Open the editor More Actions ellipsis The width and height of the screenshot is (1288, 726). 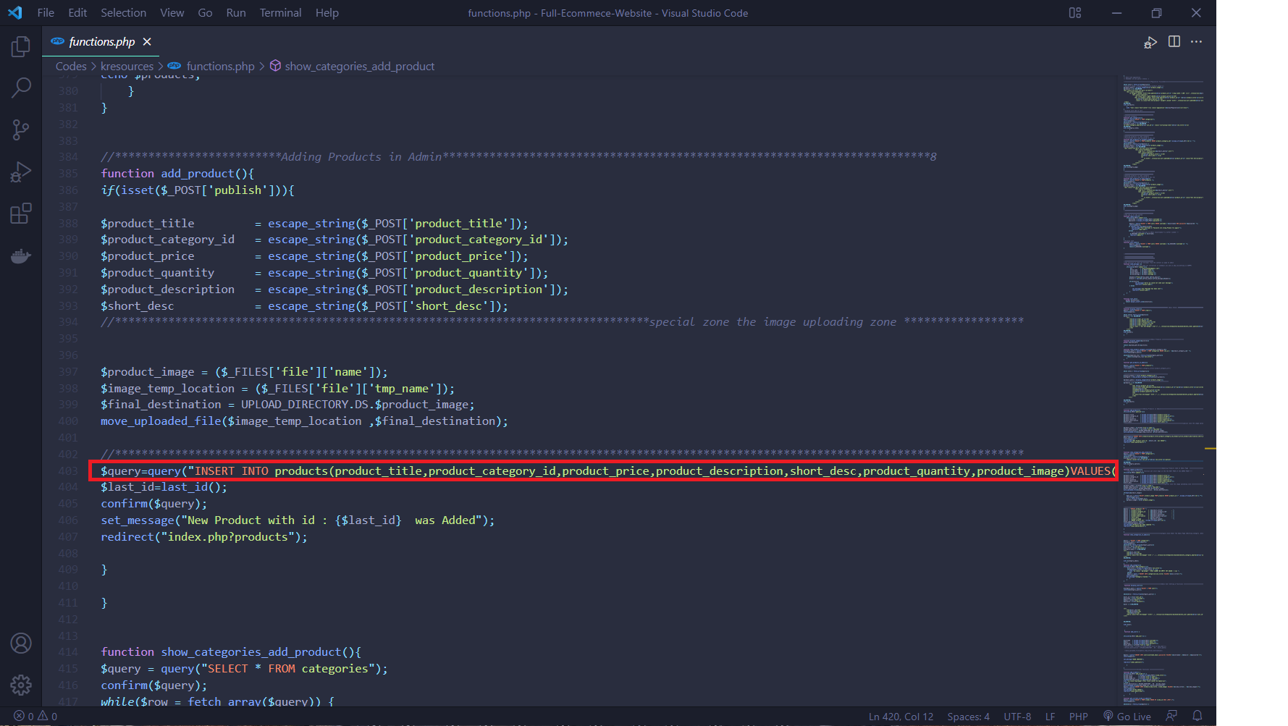tap(1196, 42)
